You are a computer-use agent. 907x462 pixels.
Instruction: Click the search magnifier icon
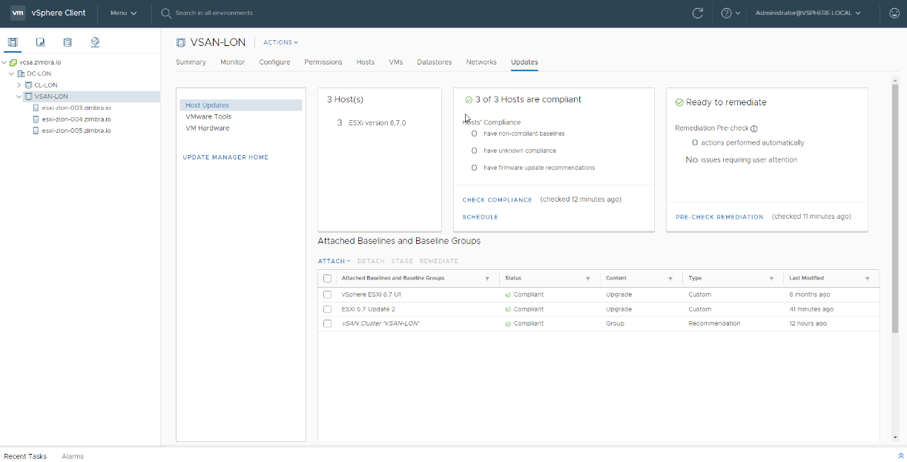click(166, 13)
